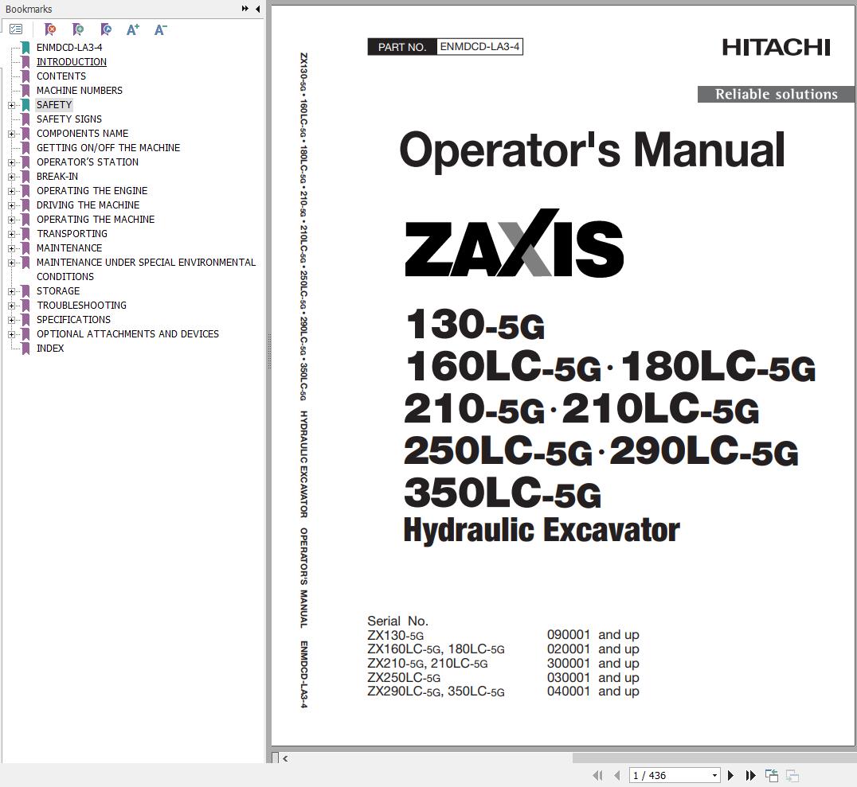
Task: Open the STORAGE bookmark label
Action: coord(58,291)
